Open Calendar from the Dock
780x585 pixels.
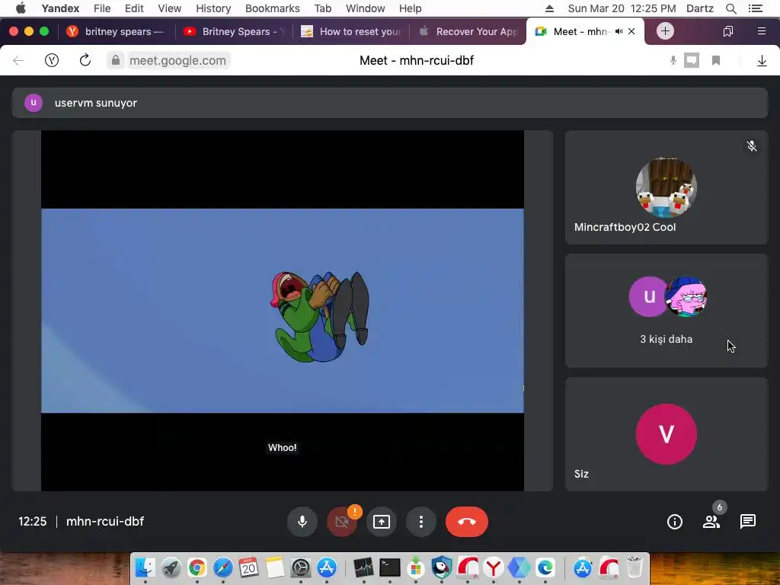(x=249, y=567)
